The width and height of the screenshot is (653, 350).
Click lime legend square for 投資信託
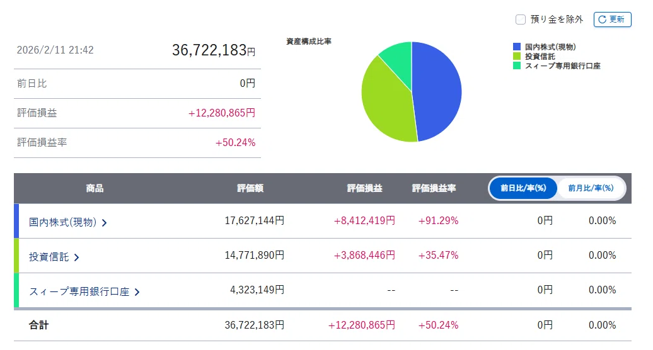[517, 56]
